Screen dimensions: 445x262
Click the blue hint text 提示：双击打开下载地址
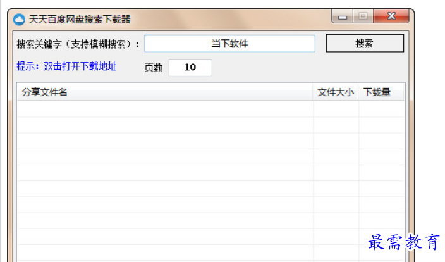coord(67,66)
